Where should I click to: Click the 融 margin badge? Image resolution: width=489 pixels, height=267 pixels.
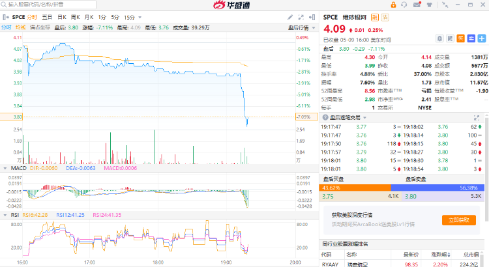pos(374,18)
